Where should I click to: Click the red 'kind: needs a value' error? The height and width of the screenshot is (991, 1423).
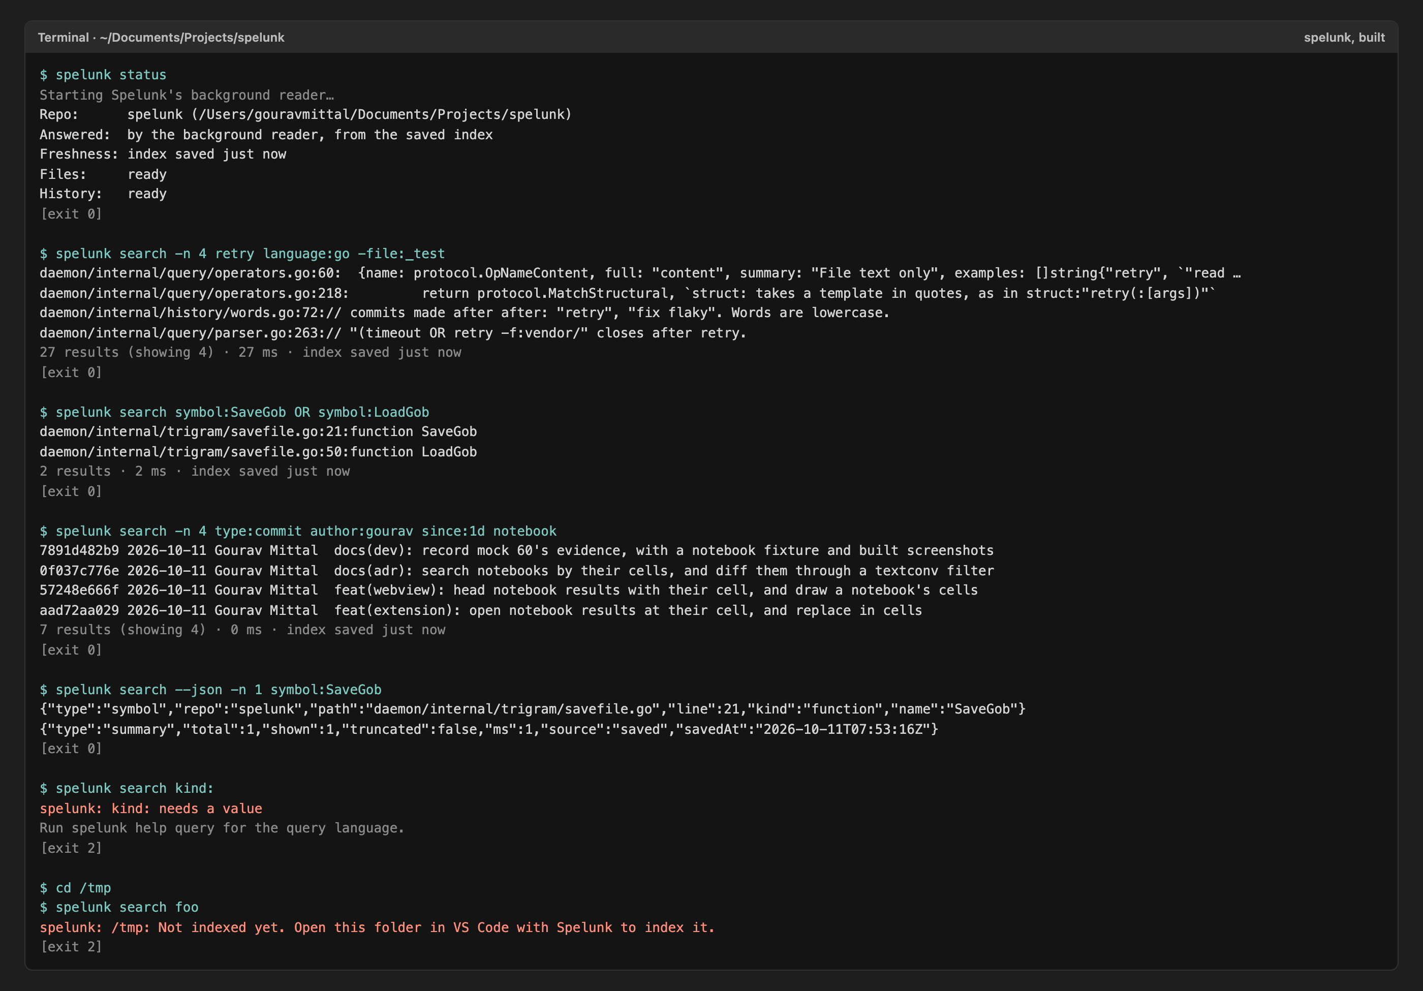(150, 809)
